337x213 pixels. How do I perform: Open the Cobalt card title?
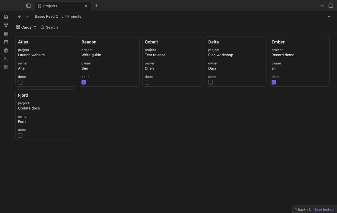(x=151, y=42)
